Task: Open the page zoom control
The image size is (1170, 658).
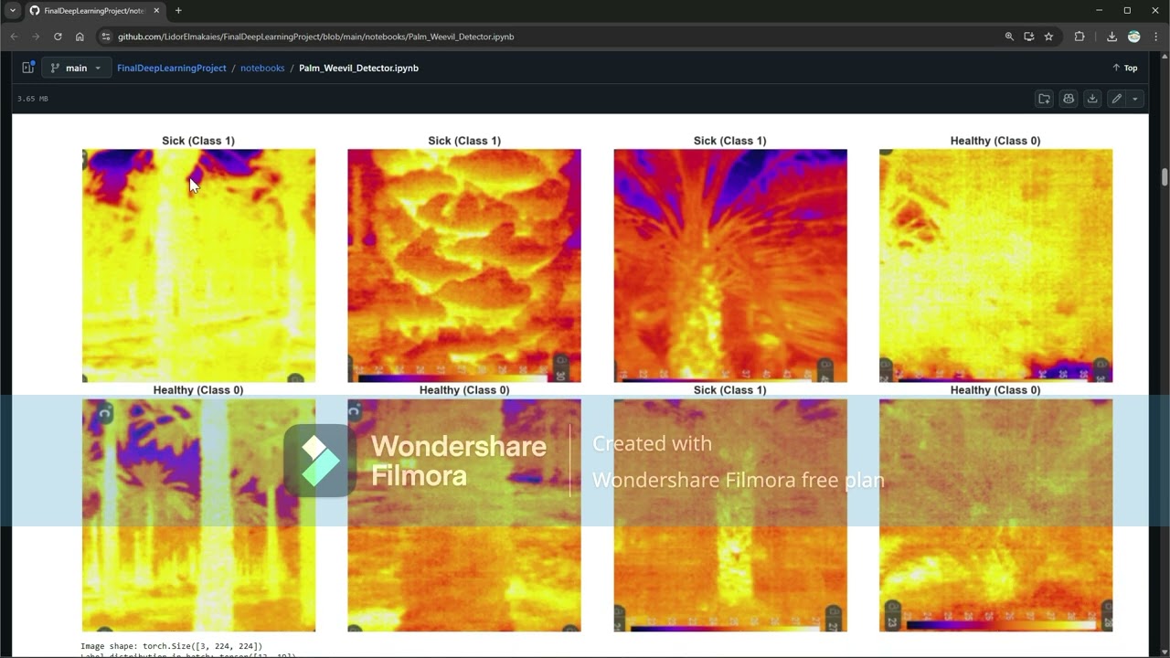Action: [x=1009, y=37]
